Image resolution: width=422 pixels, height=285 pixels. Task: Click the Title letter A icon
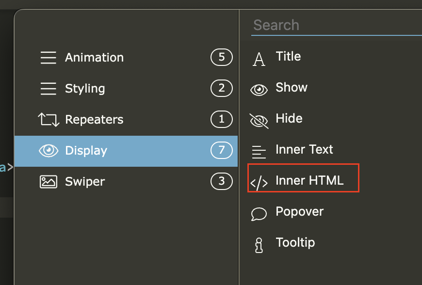coord(259,59)
